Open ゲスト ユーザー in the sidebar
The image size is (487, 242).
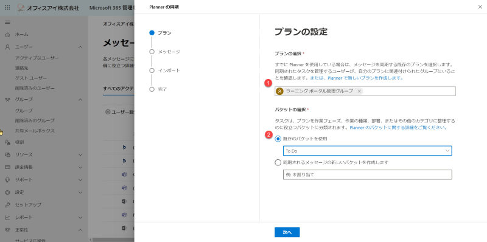pyautogui.click(x=31, y=78)
